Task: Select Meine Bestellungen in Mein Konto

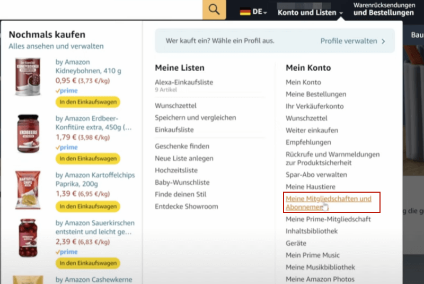Action: coord(316,94)
